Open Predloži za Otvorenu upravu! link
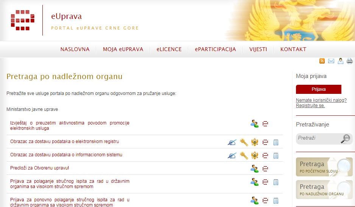Viewport: 355px width, 207px height. click(40, 168)
